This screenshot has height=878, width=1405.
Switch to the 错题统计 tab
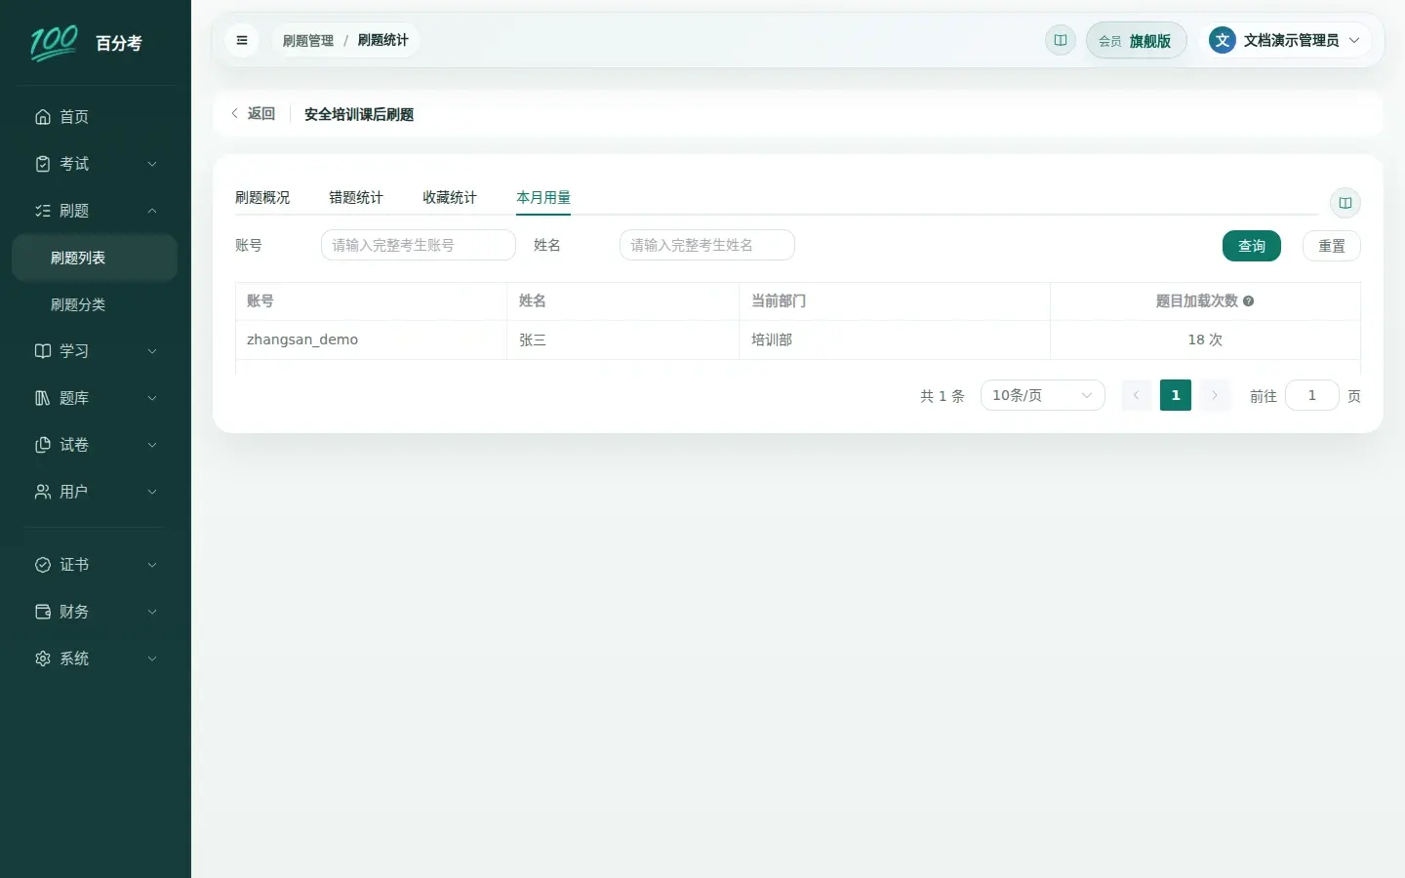(x=356, y=197)
